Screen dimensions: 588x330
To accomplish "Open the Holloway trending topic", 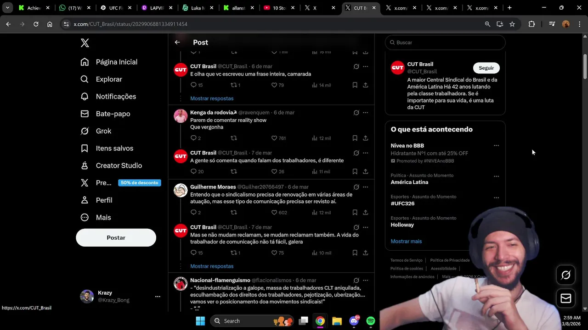I will pyautogui.click(x=402, y=225).
